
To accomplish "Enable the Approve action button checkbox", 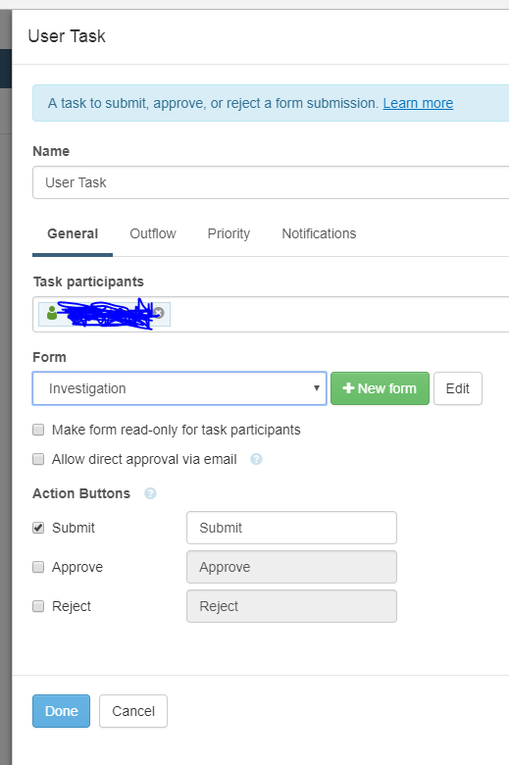I will point(38,567).
